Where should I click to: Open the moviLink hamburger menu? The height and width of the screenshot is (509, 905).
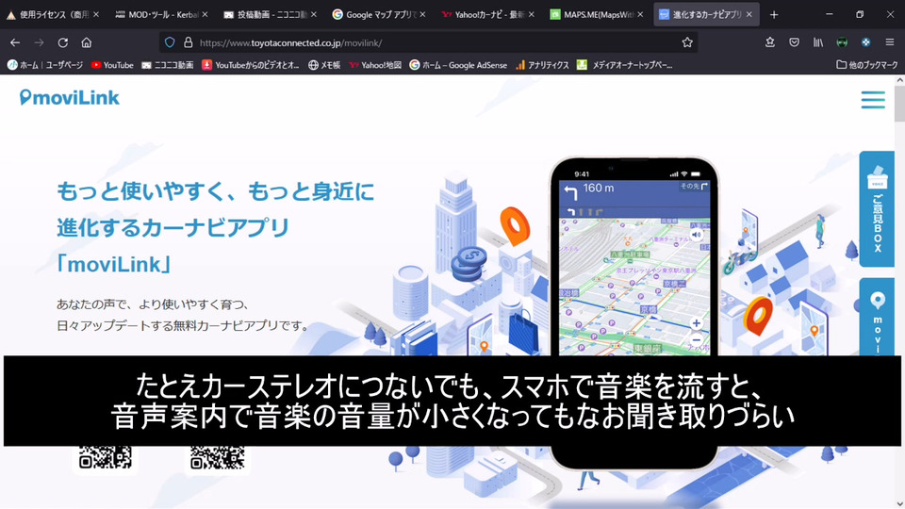point(873,100)
